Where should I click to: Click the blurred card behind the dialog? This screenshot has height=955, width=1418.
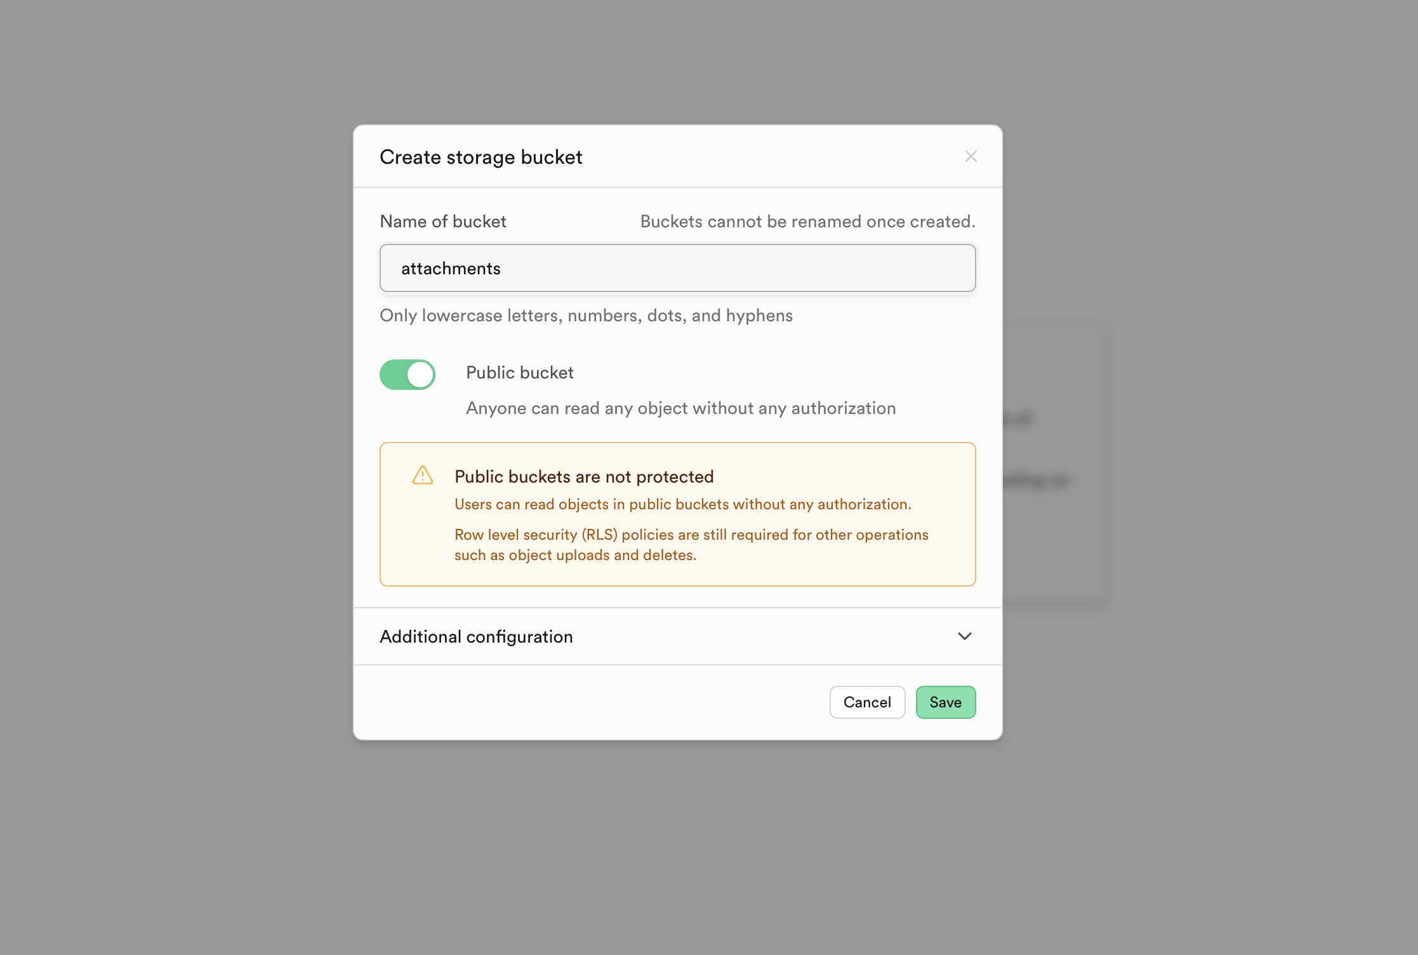tap(1054, 464)
